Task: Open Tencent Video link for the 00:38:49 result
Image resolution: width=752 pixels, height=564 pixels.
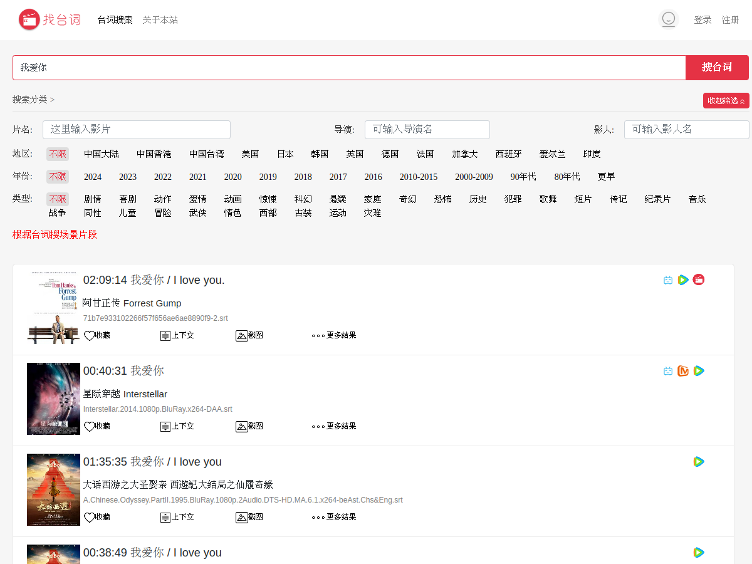Action: (699, 553)
